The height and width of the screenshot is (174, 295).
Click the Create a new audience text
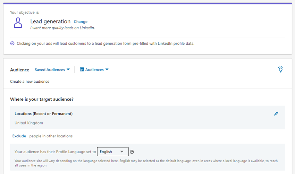click(x=30, y=82)
